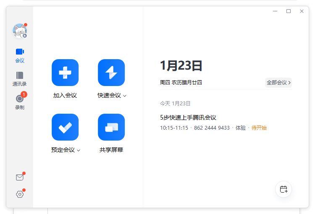Click the 共享屏幕 text label
Viewport: 315px width, 214px height.
pyautogui.click(x=111, y=150)
